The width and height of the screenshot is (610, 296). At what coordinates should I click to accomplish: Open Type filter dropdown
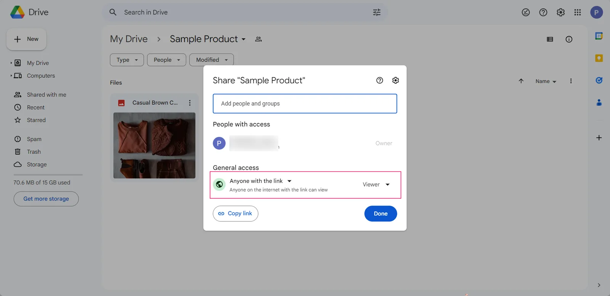[127, 60]
